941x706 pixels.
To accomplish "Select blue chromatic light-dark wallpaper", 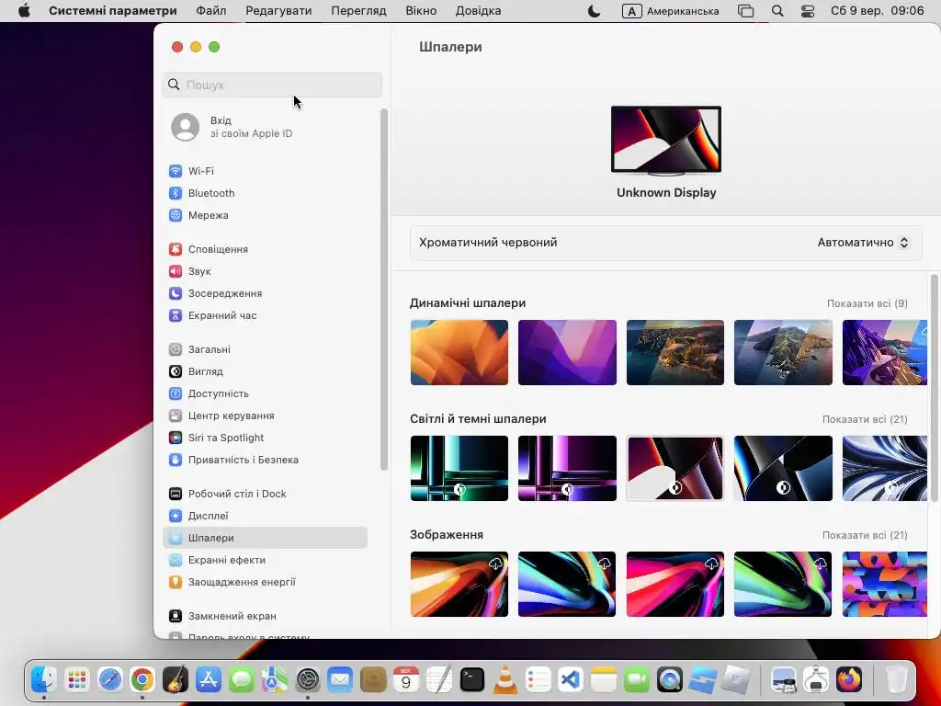I will 783,468.
